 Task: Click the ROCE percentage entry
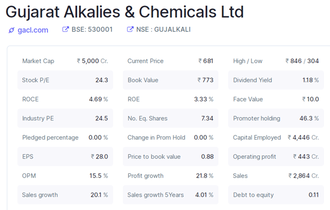(x=65, y=99)
